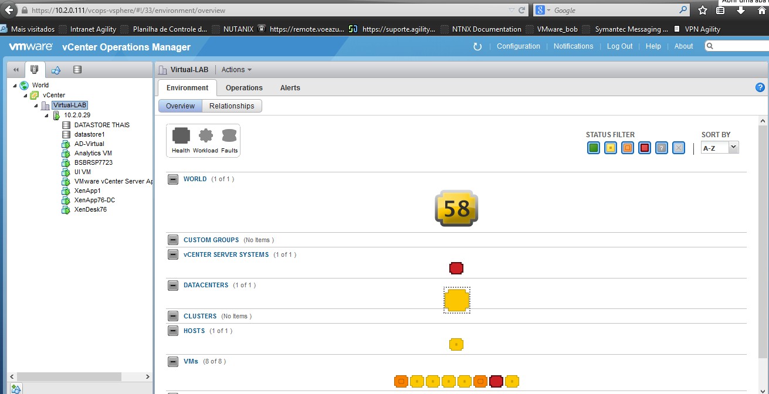Open the Sort By A-Z dropdown

[720, 148]
